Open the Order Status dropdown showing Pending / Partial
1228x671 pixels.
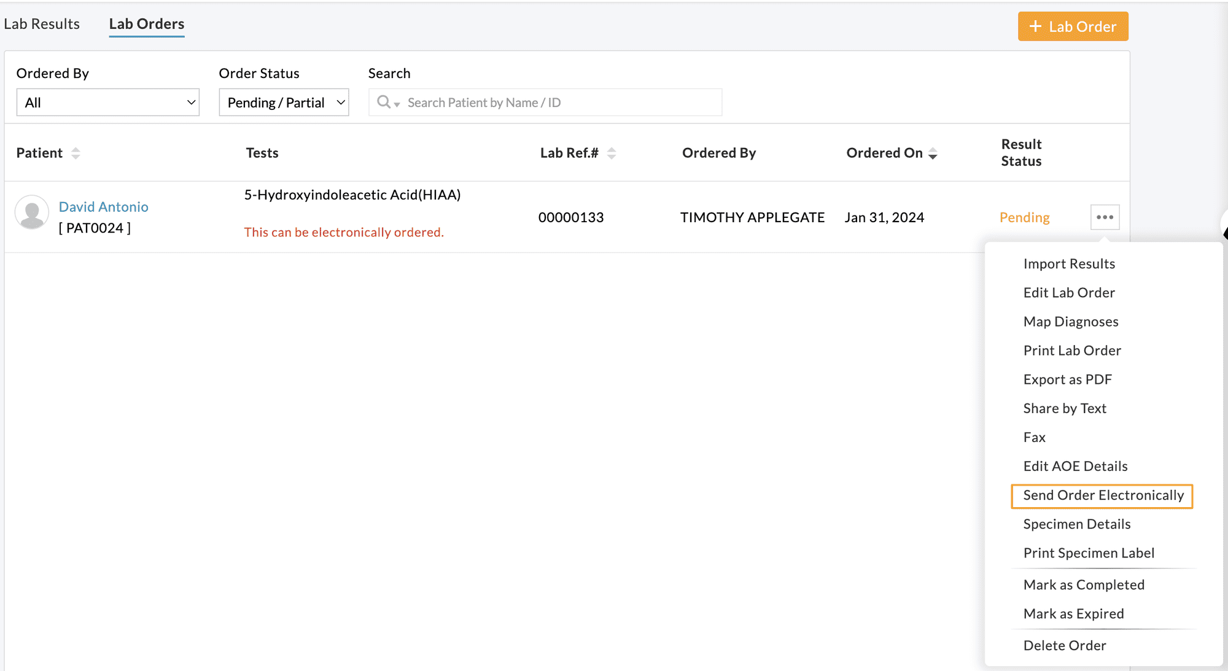pos(283,102)
